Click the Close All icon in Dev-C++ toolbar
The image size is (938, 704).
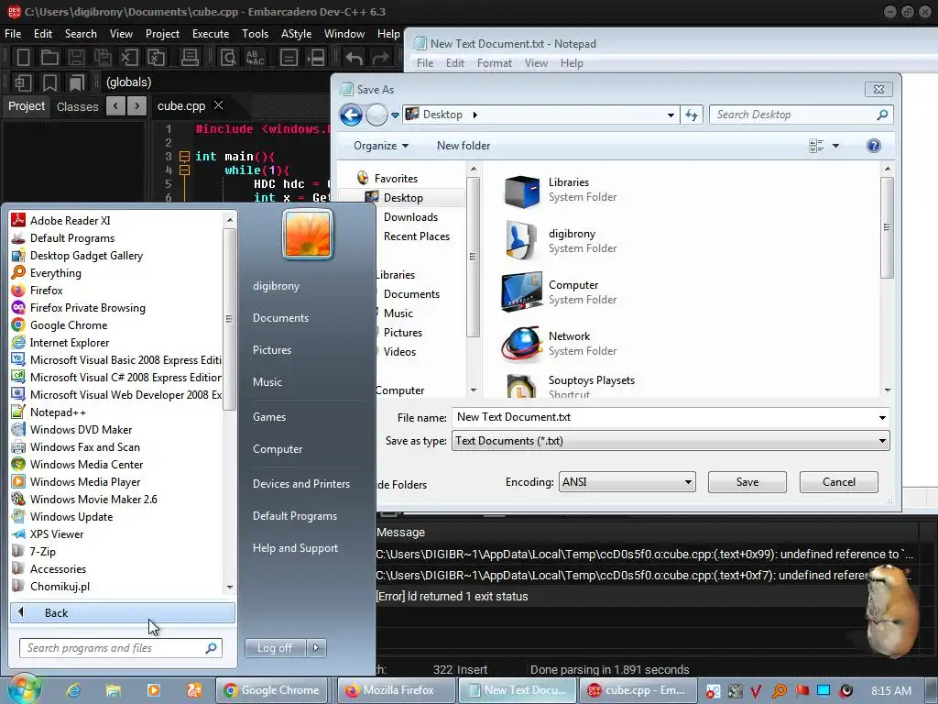coord(156,58)
